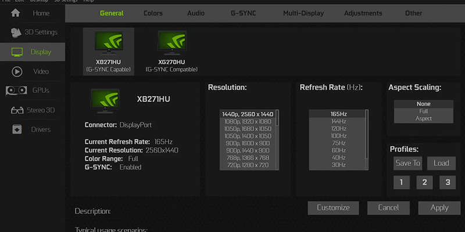Click the Load profile button
The height and width of the screenshot is (232, 465).
(x=441, y=163)
